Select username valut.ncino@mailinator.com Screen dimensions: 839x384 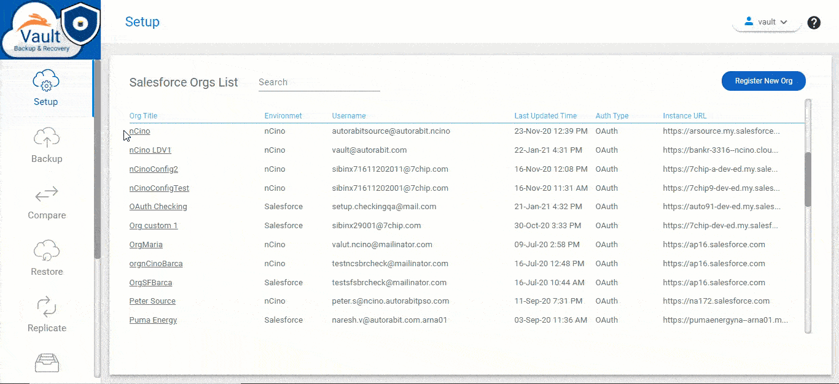[382, 245]
